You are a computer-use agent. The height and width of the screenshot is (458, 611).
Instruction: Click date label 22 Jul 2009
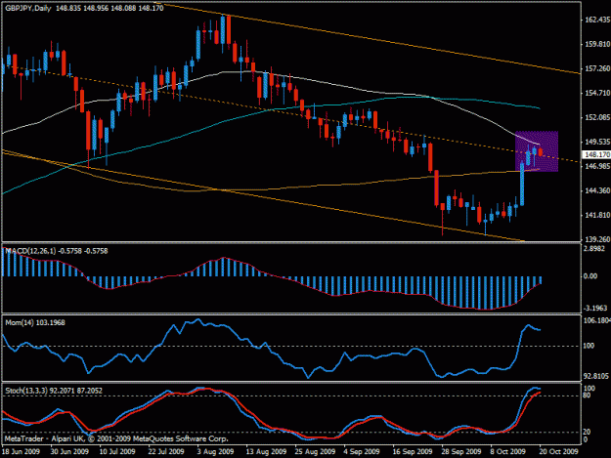(166, 452)
